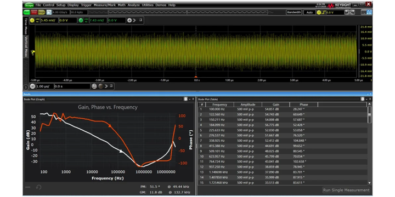
Task: Click the orange trigger position marker
Action: pyautogui.click(x=196, y=77)
